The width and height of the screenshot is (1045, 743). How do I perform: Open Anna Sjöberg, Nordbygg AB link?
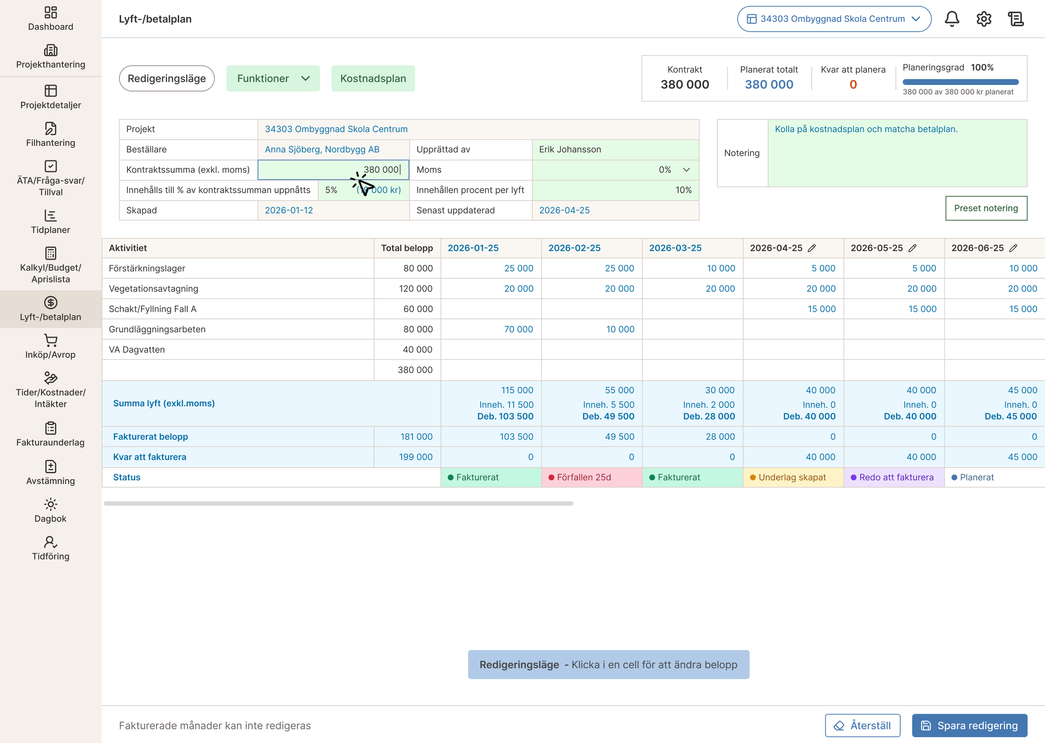pos(322,149)
